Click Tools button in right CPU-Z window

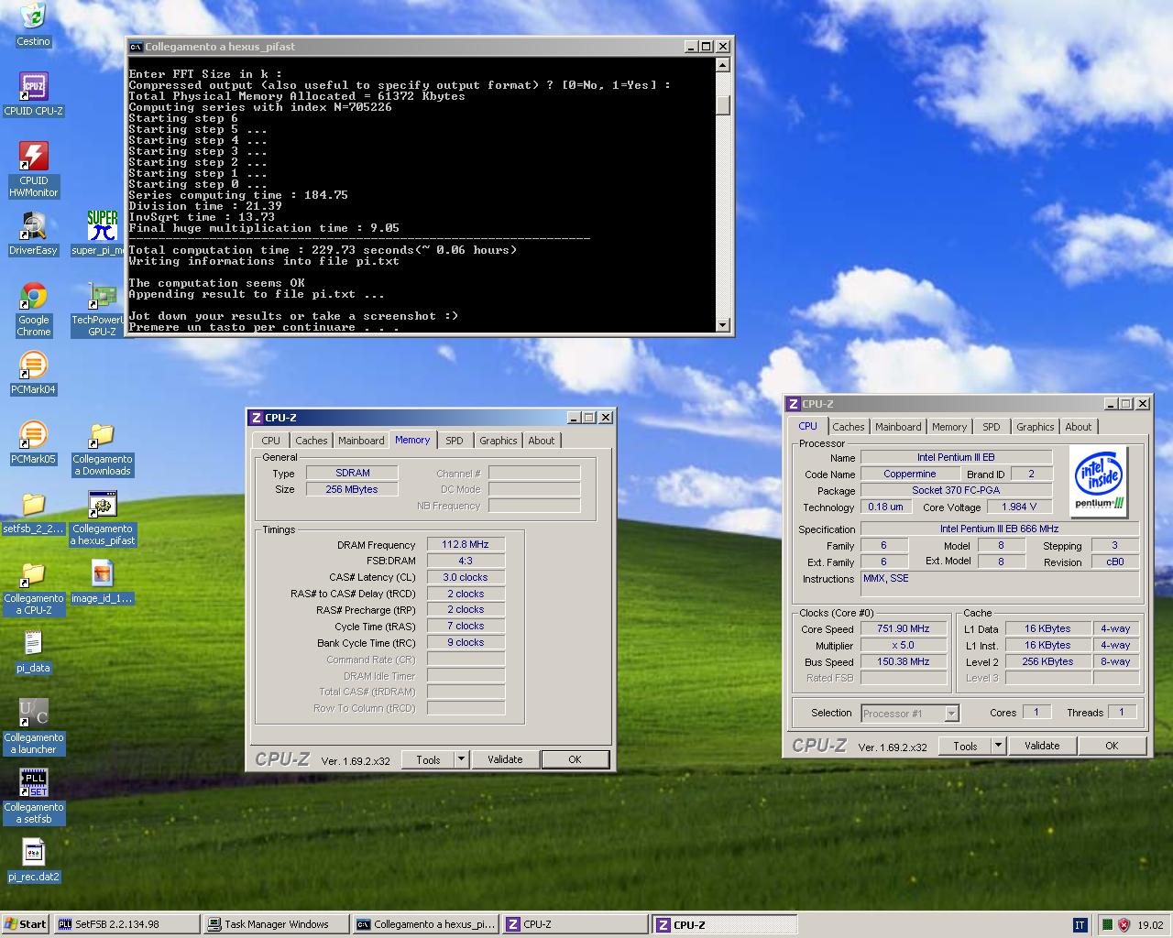965,746
